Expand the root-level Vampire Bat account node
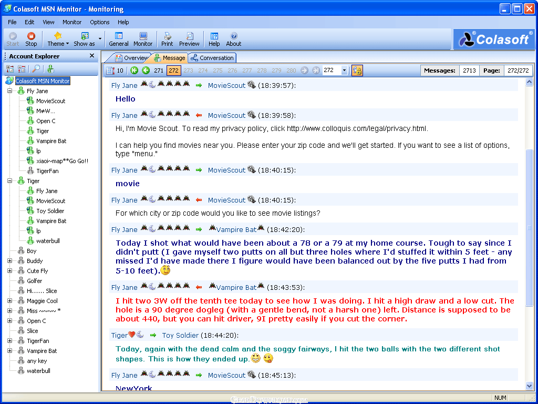 tap(9, 351)
